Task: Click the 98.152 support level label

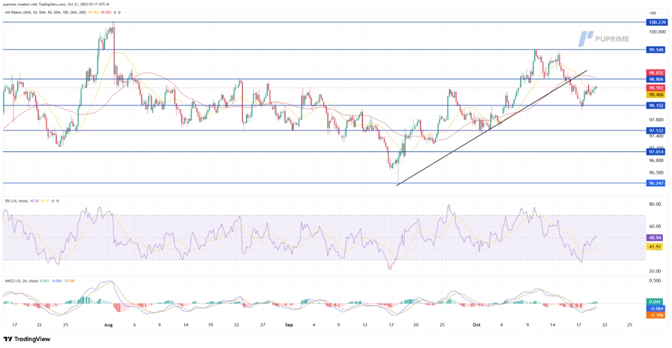Action: click(657, 106)
